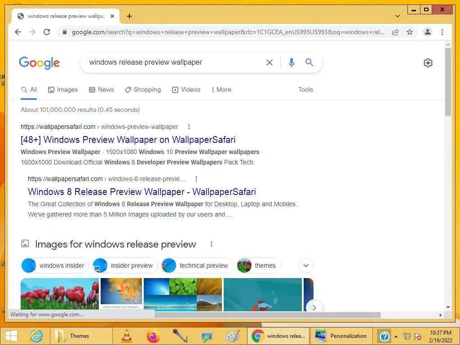Open VLC media player from the taskbar

click(127, 336)
